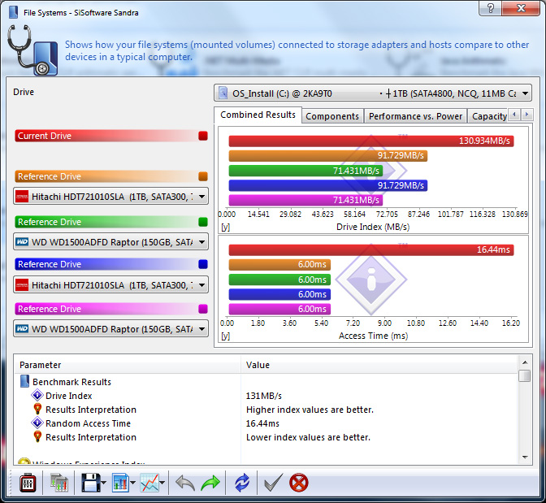
Task: Click the results list scroll down arrow
Action: point(525,457)
